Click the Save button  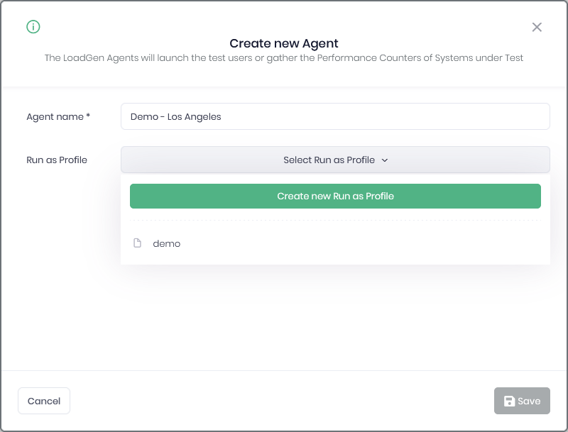click(522, 401)
